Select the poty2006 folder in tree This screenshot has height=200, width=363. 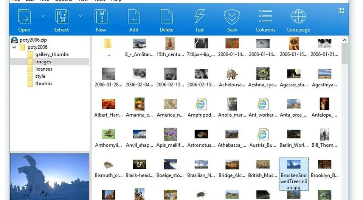click(34, 47)
